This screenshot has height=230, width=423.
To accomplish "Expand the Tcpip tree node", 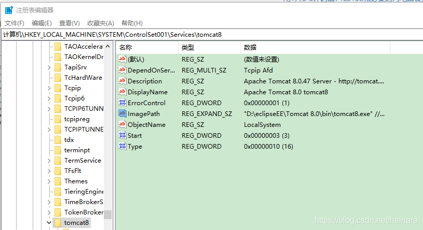I will pyautogui.click(x=49, y=88).
